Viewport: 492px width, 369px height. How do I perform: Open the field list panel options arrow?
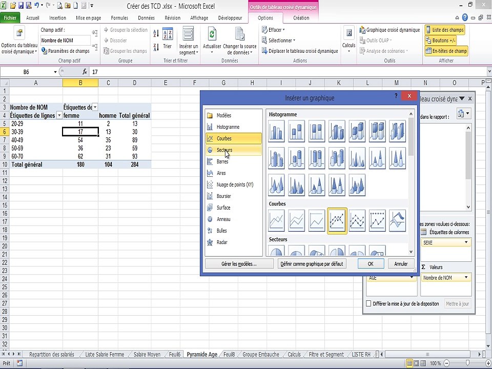(462, 98)
